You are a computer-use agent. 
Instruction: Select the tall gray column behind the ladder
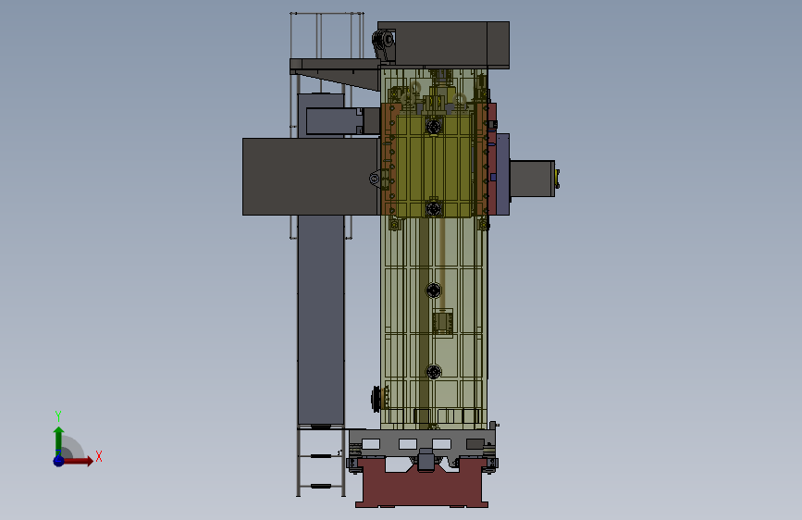[x=321, y=319]
